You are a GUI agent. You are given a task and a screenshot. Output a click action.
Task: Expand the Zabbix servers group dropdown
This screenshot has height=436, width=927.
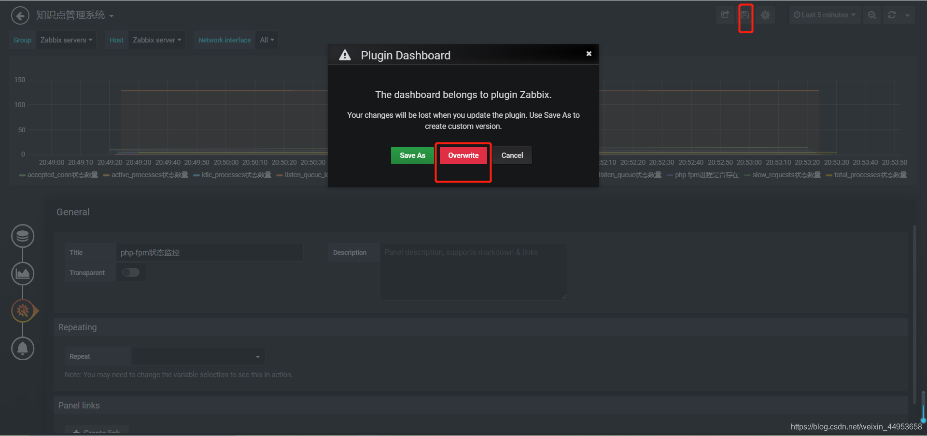coord(66,40)
